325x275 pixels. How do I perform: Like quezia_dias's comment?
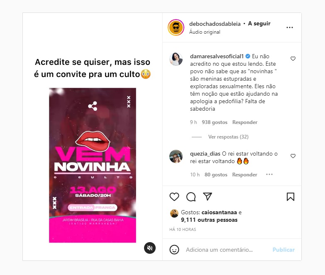point(293,156)
